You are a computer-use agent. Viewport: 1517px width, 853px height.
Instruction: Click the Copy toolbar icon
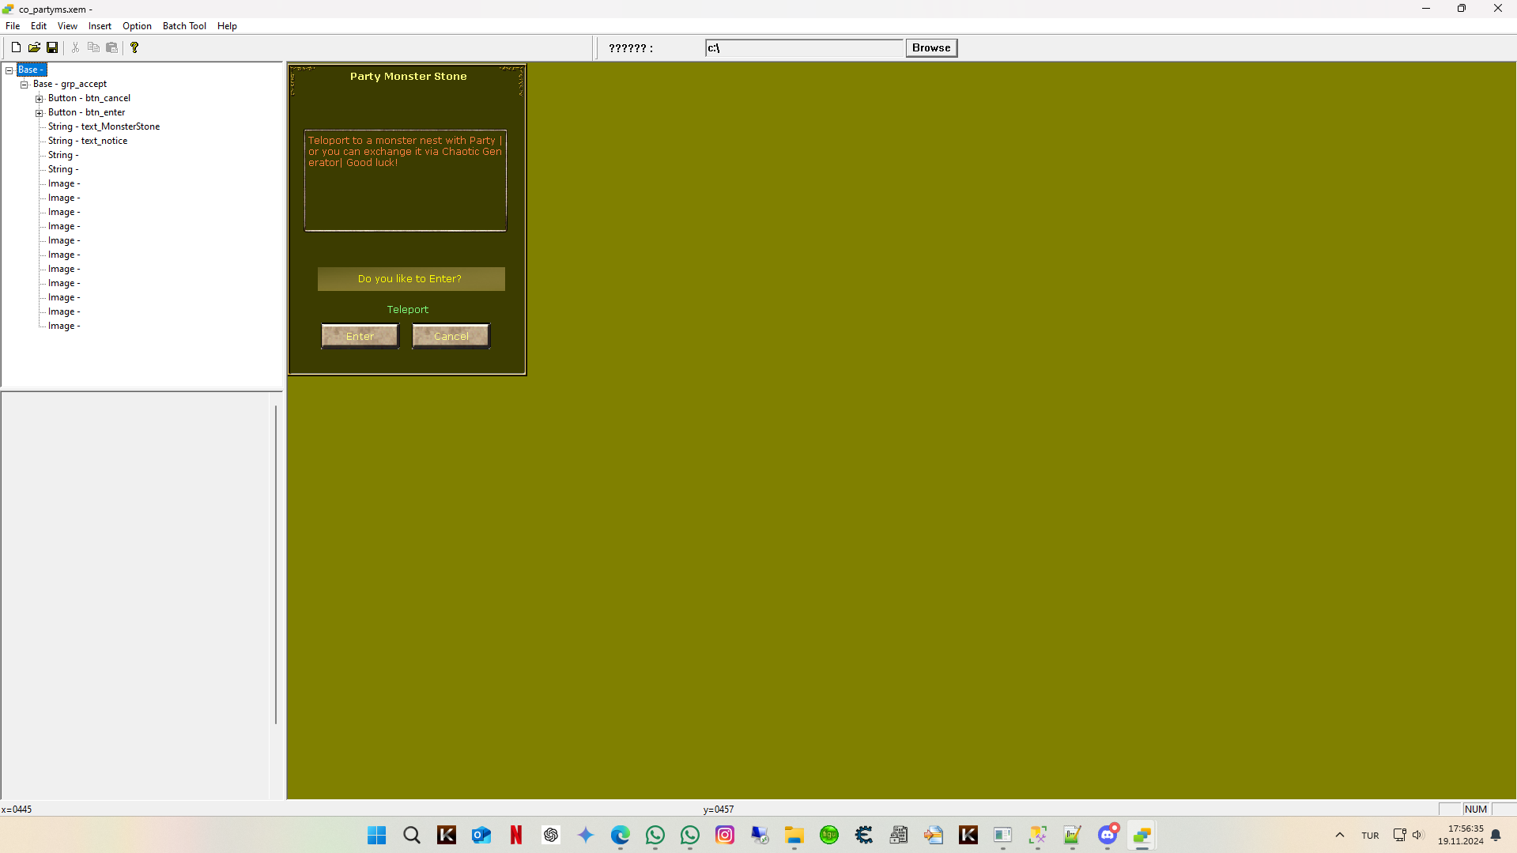[93, 47]
